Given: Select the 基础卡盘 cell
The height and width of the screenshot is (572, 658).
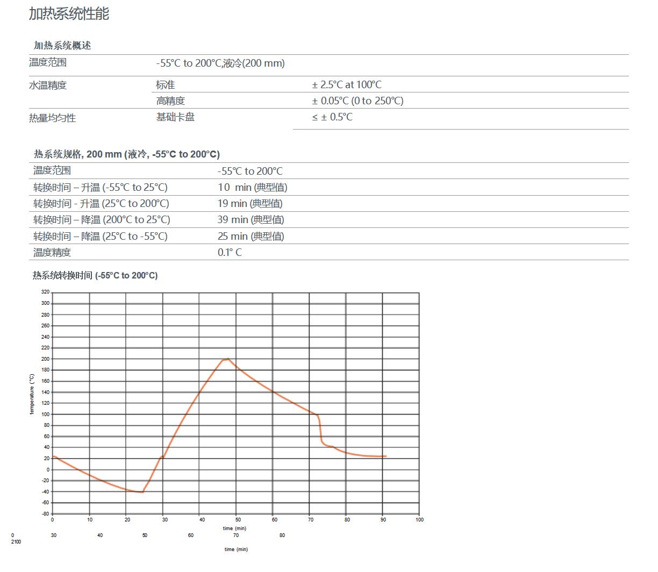Looking at the screenshot, I should [x=175, y=117].
